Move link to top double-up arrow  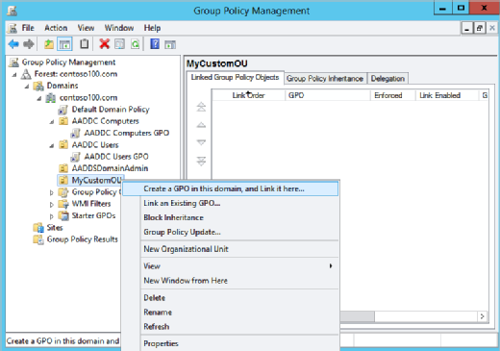(201, 107)
